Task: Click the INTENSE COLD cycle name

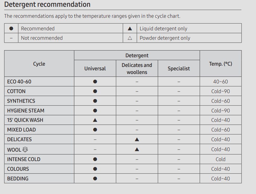Action: 24,159
